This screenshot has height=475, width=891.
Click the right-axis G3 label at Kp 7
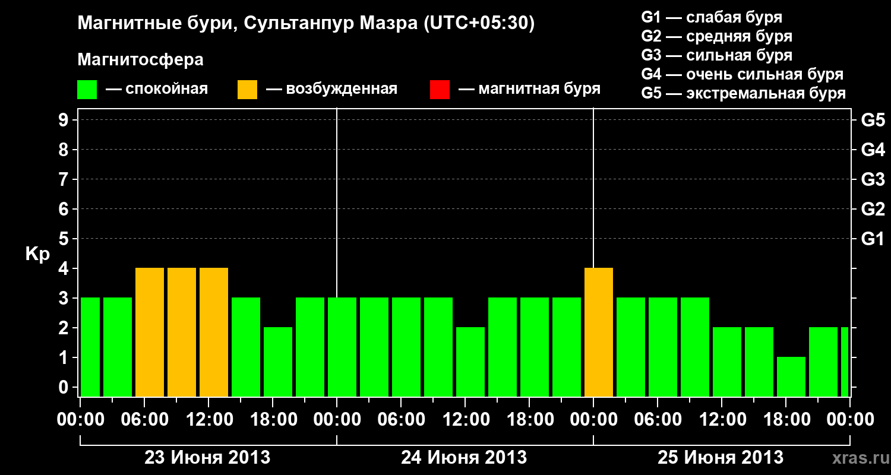coord(873,179)
